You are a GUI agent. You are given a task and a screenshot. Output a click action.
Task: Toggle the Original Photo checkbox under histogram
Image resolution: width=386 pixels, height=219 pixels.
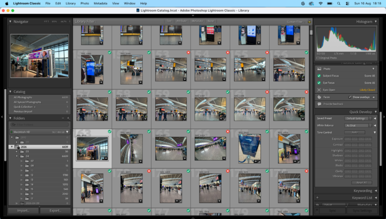(318, 58)
